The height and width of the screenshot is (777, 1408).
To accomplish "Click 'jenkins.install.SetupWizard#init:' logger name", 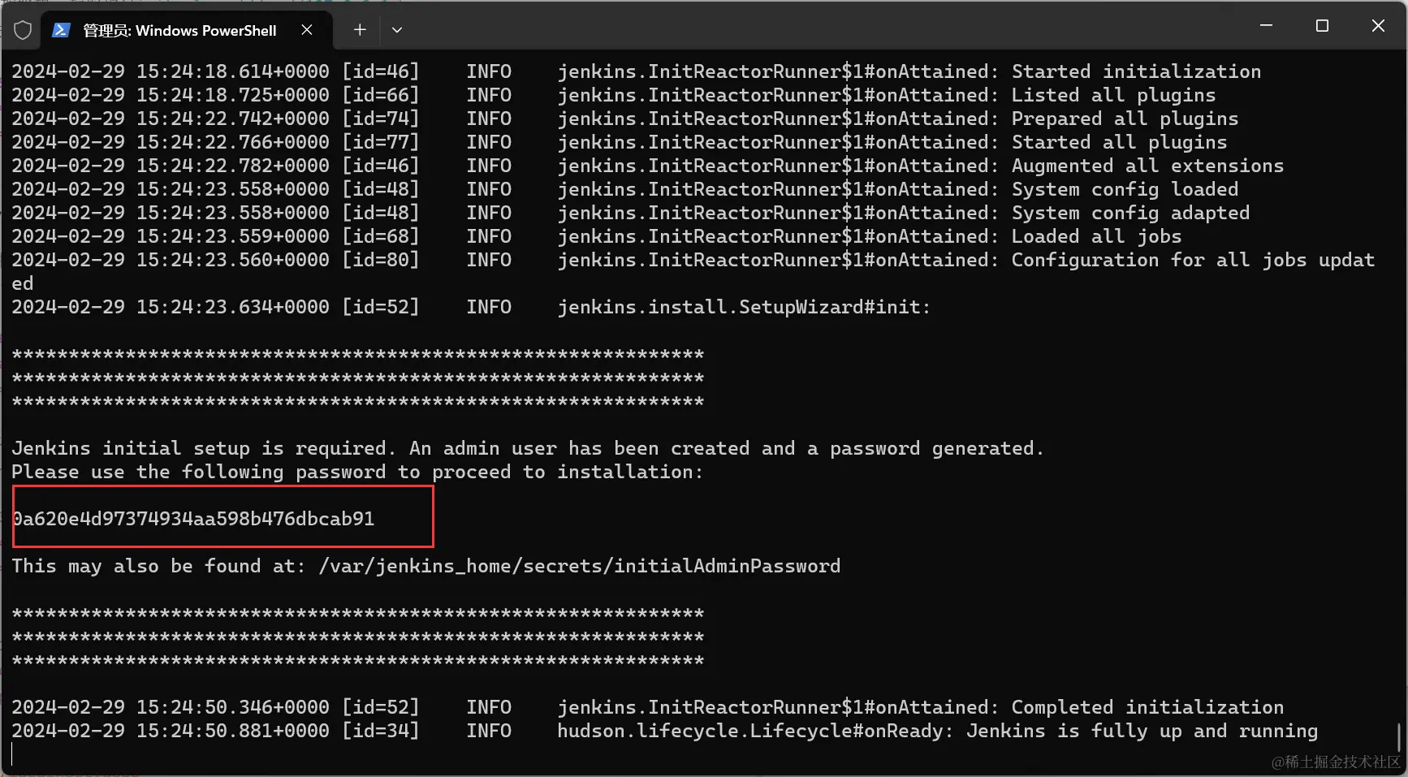I will (x=744, y=307).
